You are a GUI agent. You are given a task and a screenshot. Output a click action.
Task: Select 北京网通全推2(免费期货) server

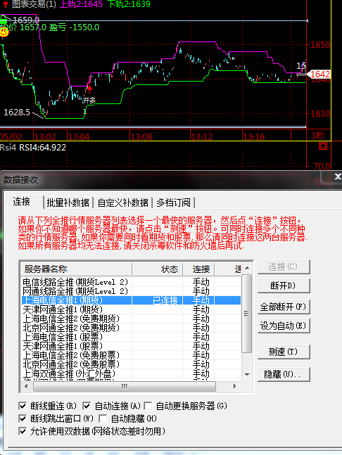(131, 328)
